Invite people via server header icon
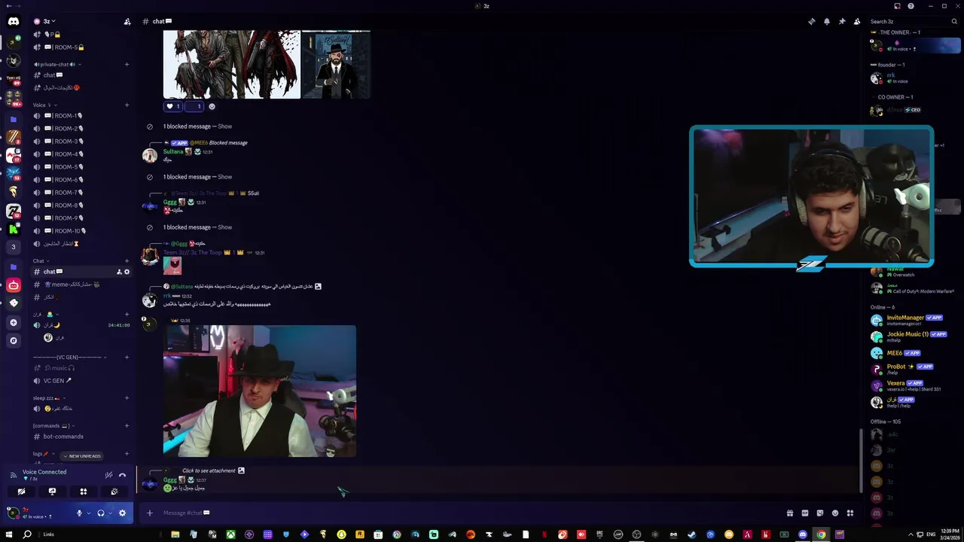Viewport: 964px width, 542px height. (127, 21)
